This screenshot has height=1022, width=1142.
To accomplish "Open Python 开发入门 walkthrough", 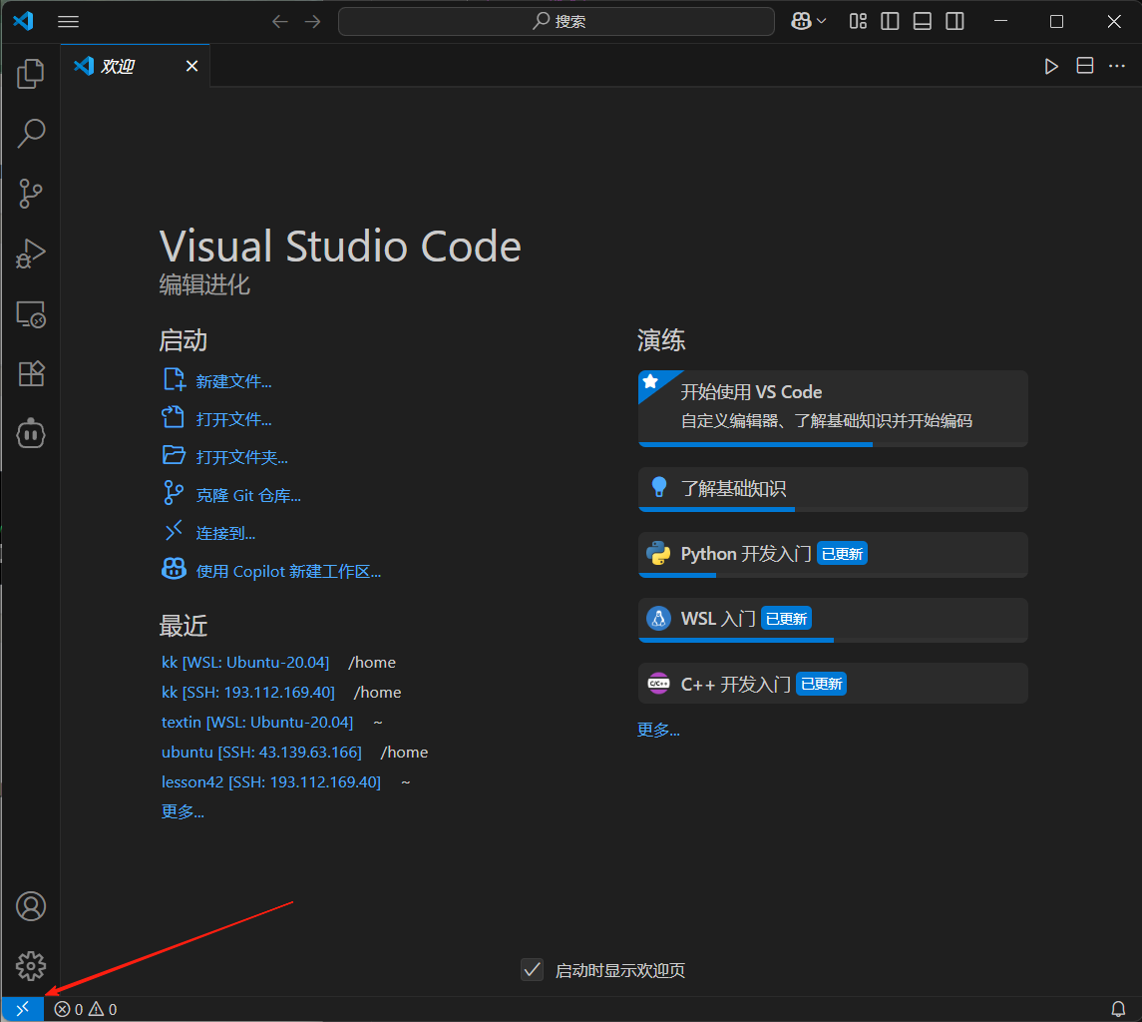I will click(x=833, y=555).
